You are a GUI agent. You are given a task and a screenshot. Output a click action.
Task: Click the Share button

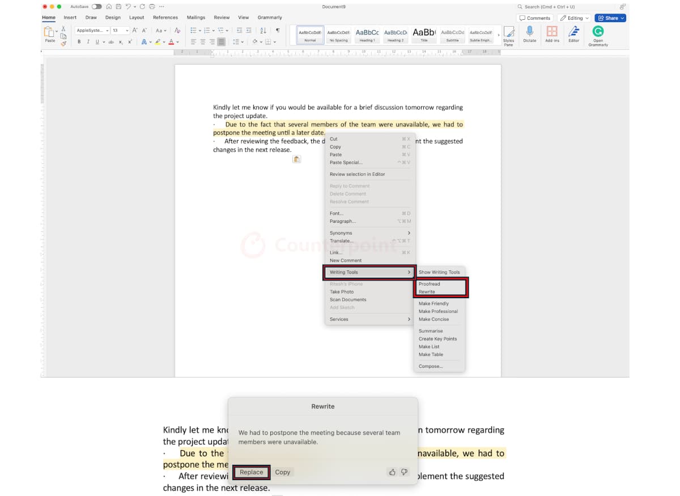[x=610, y=18]
